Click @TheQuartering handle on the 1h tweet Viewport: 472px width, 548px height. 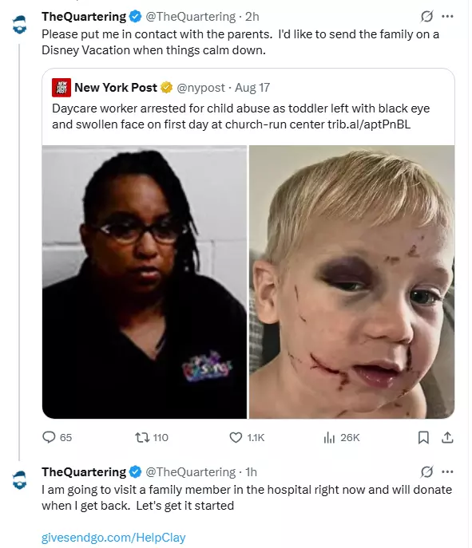coord(191,471)
